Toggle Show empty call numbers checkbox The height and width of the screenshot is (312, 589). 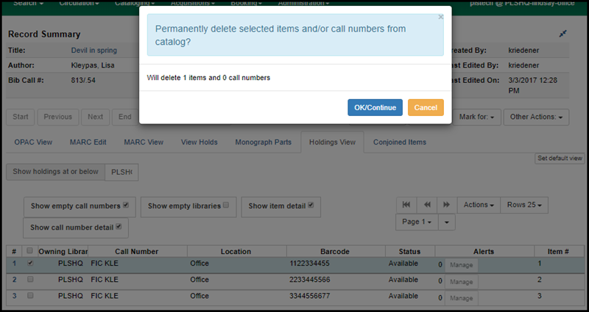click(x=126, y=205)
